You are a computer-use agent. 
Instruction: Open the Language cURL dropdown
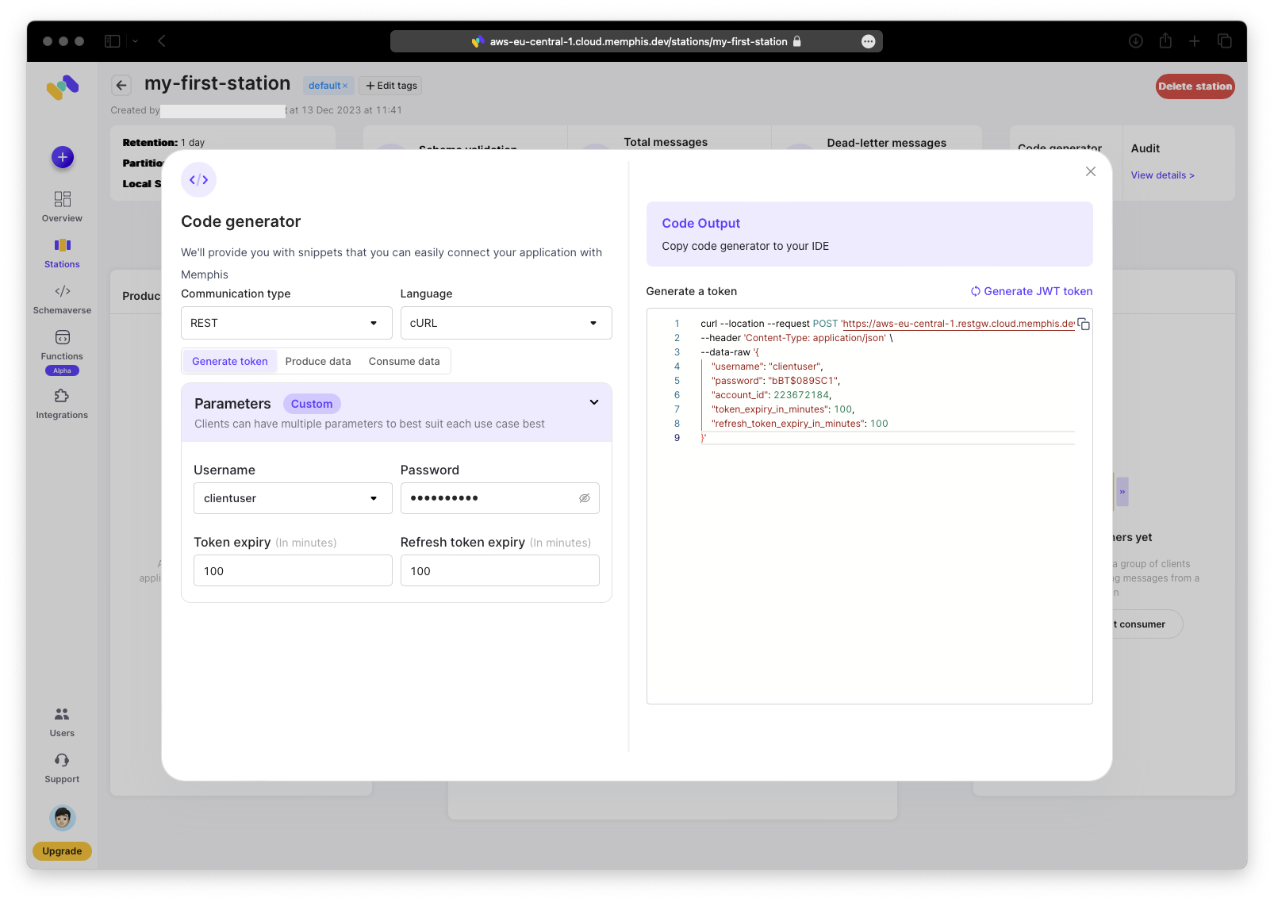pos(505,323)
